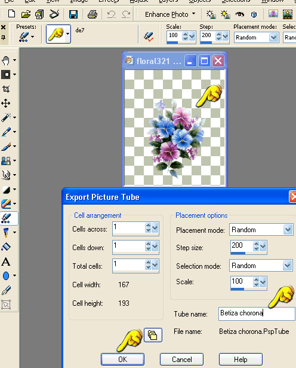Click the "Betiza chorona.PspTube" file name text
The image size is (296, 368).
(x=254, y=331)
